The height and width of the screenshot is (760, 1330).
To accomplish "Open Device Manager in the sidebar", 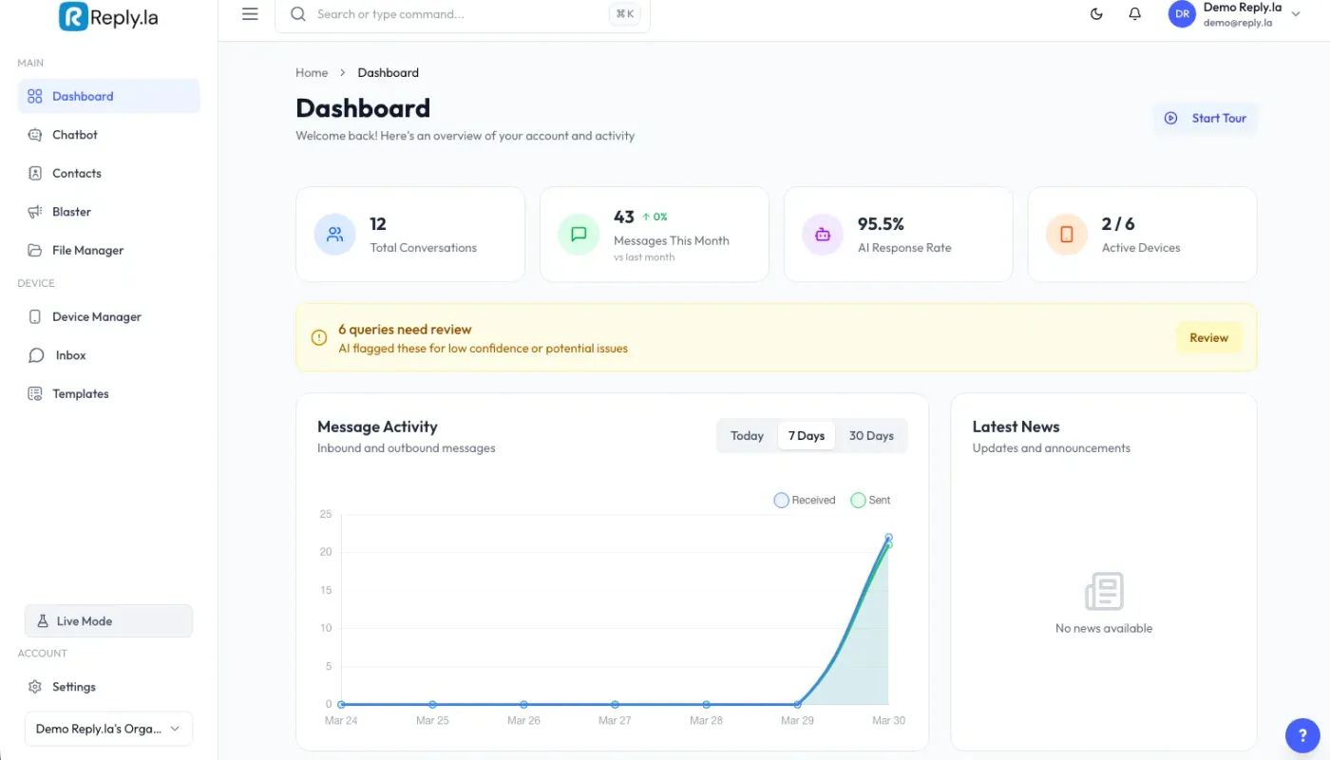I will coord(108,316).
